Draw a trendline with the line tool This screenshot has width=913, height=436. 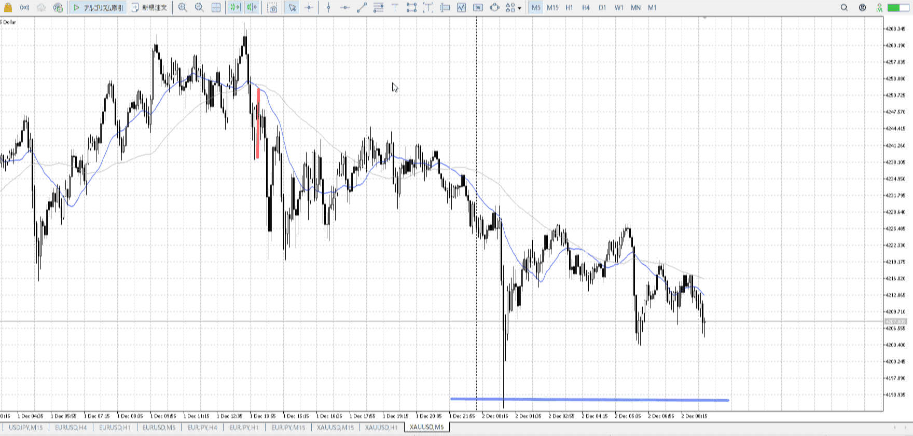click(362, 8)
